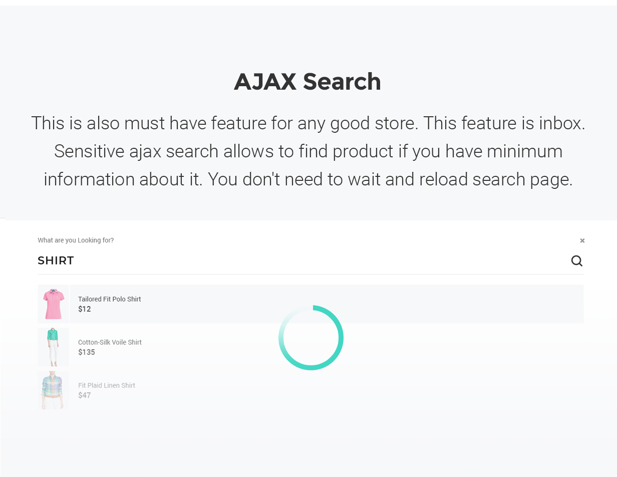Viewport: 617px width, 477px height.
Task: Open the pink polo shirt thumbnail
Action: tap(53, 304)
